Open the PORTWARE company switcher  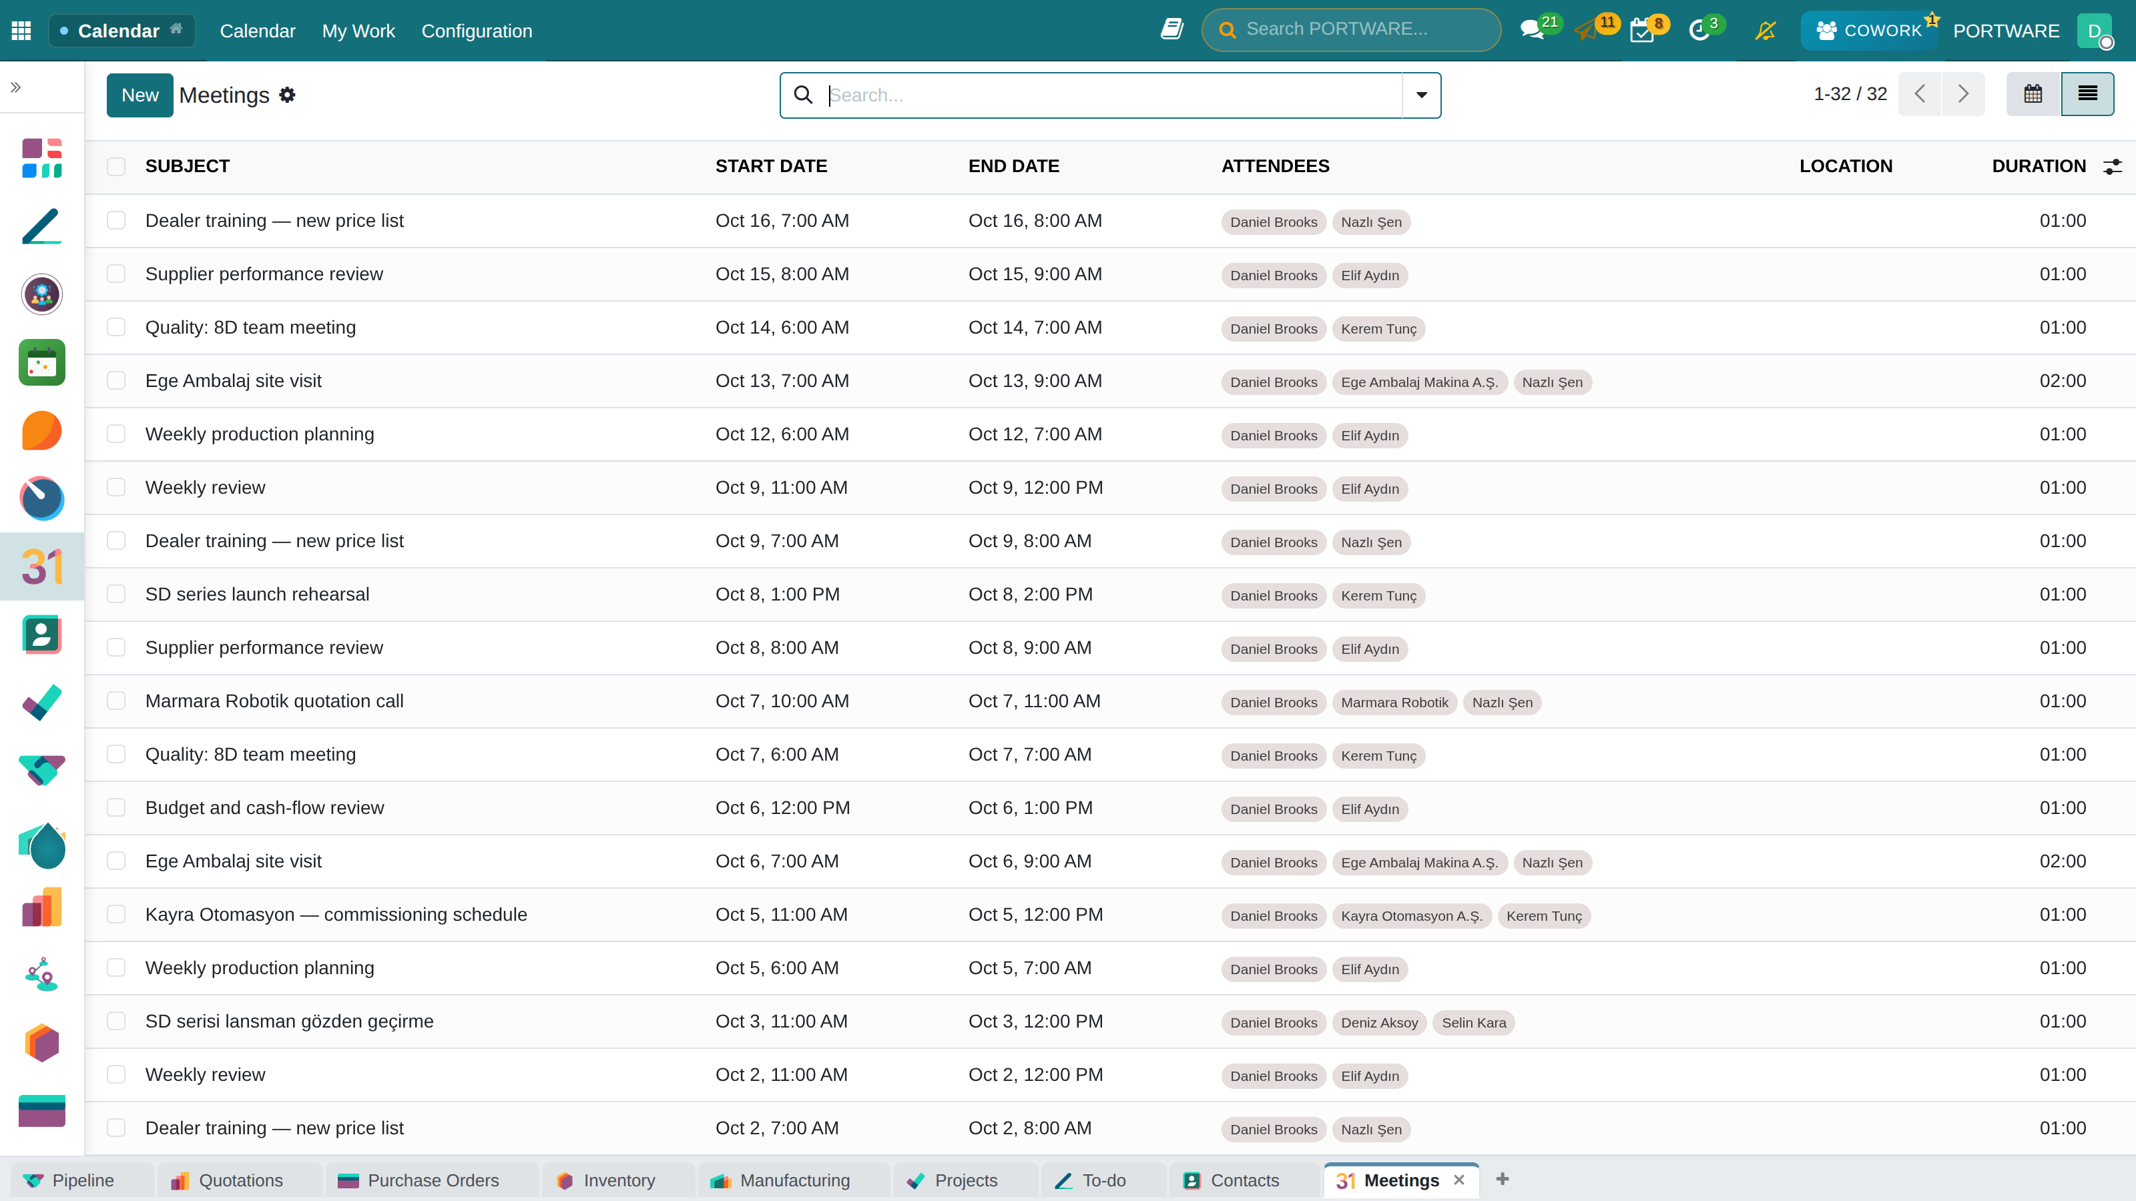pyautogui.click(x=2006, y=31)
